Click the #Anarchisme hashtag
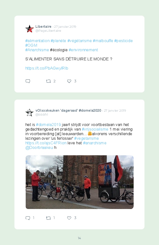The width and height of the screenshot is (159, 245). coord(37,50)
